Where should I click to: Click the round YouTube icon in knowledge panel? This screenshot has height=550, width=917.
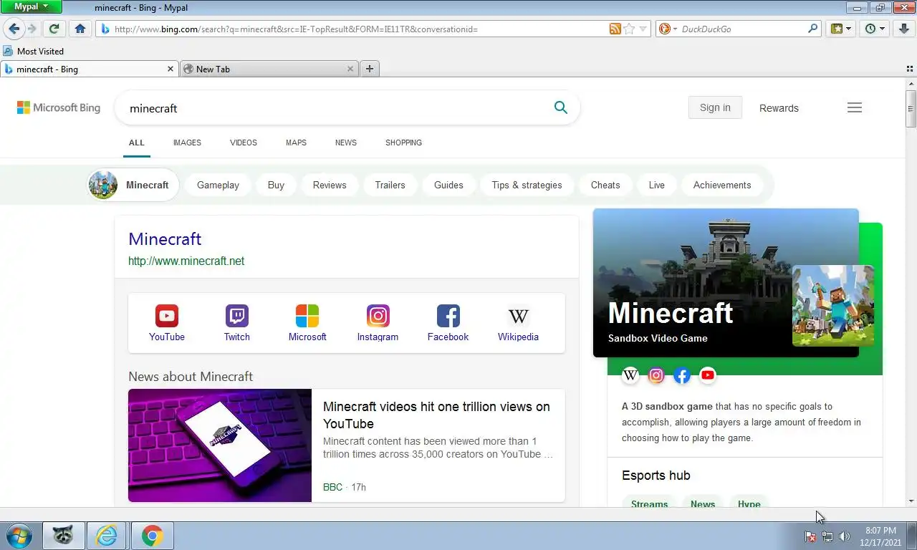point(708,375)
